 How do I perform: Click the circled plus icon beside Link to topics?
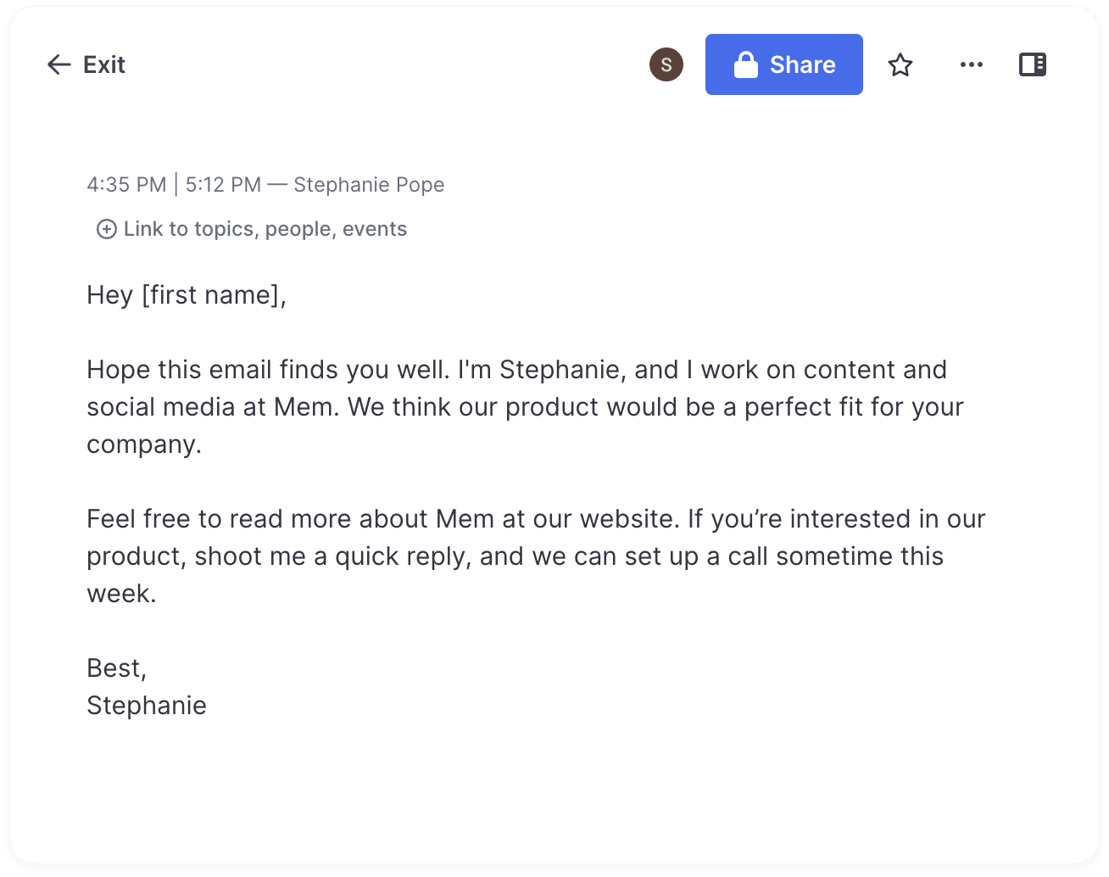(x=107, y=229)
